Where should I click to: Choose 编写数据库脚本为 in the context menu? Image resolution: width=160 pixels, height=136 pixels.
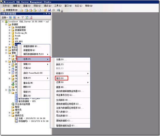tap(34, 54)
